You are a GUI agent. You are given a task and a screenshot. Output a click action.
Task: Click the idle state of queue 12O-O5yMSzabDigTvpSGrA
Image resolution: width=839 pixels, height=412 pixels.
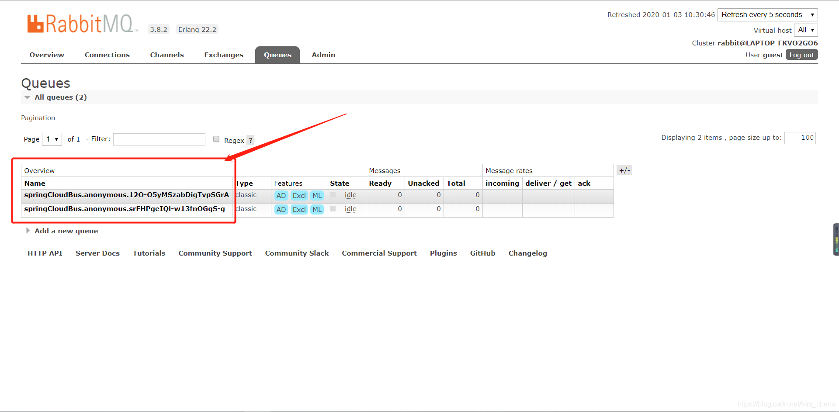click(x=350, y=195)
